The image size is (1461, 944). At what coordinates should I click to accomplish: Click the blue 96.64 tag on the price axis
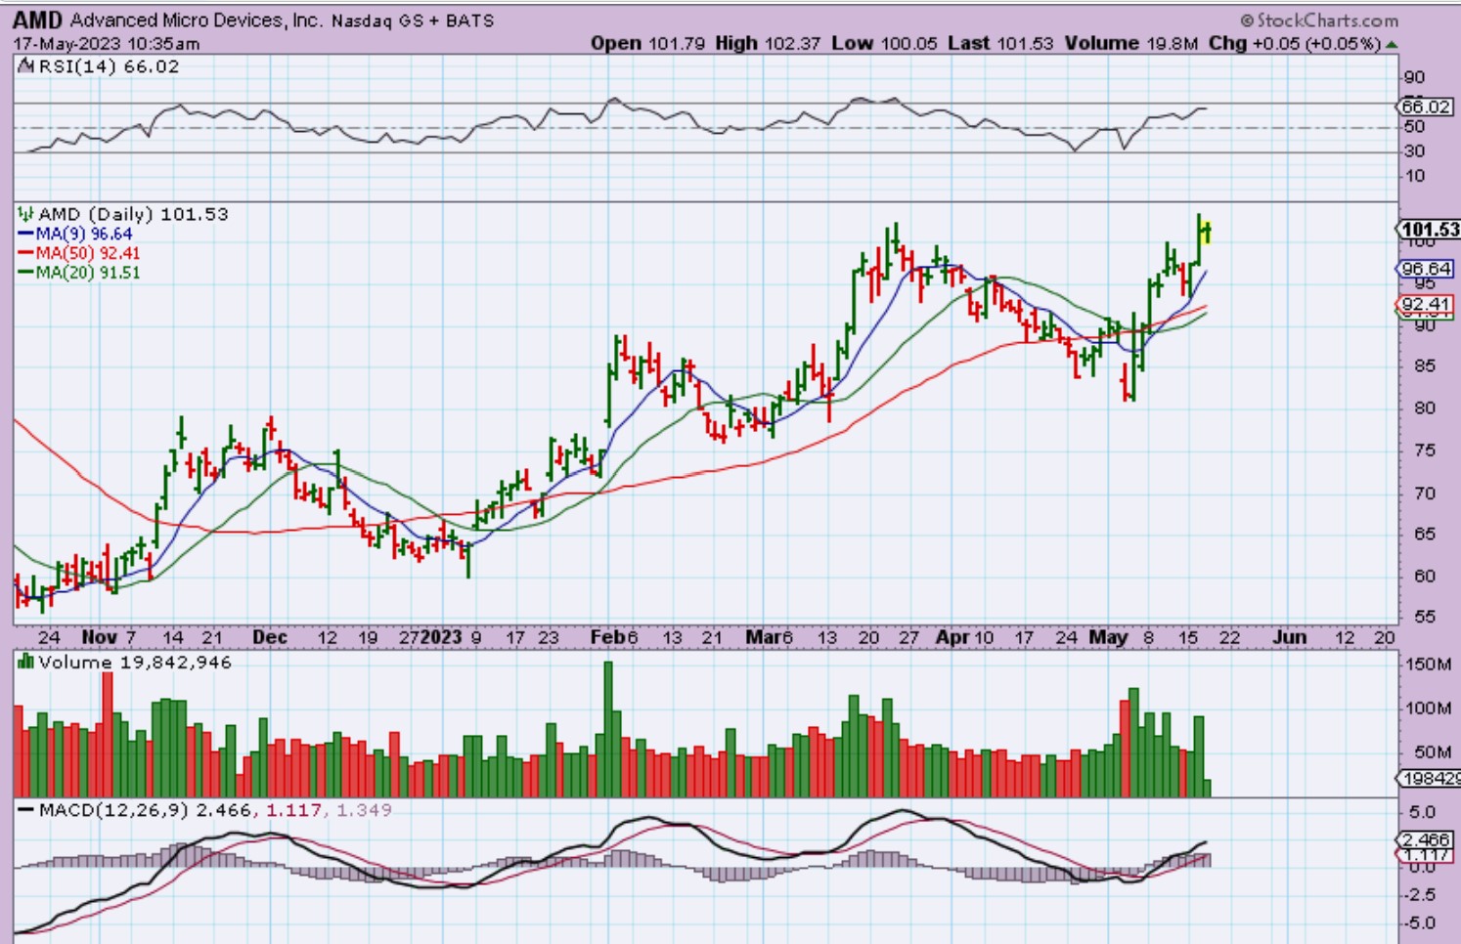1426,269
